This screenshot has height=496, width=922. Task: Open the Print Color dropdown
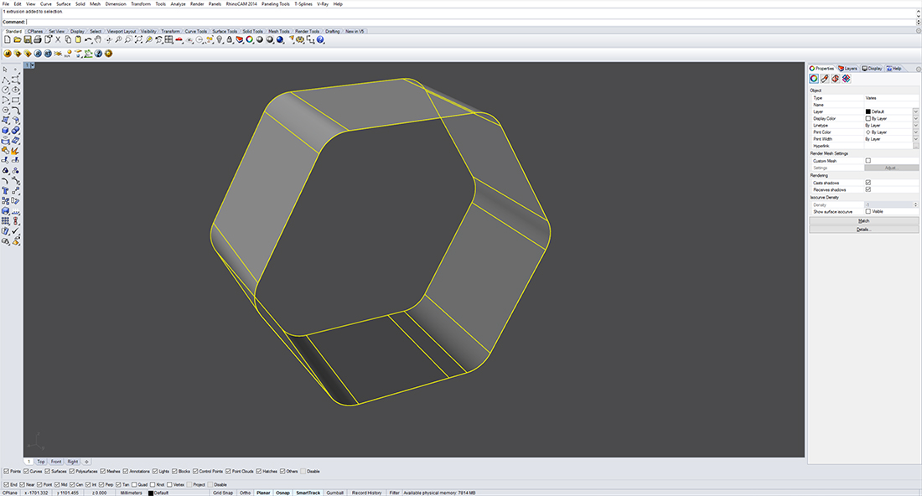coord(915,132)
